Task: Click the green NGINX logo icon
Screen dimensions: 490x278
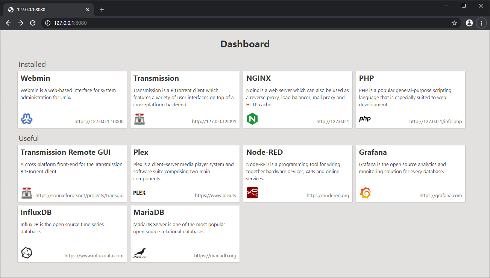Action: point(252,119)
